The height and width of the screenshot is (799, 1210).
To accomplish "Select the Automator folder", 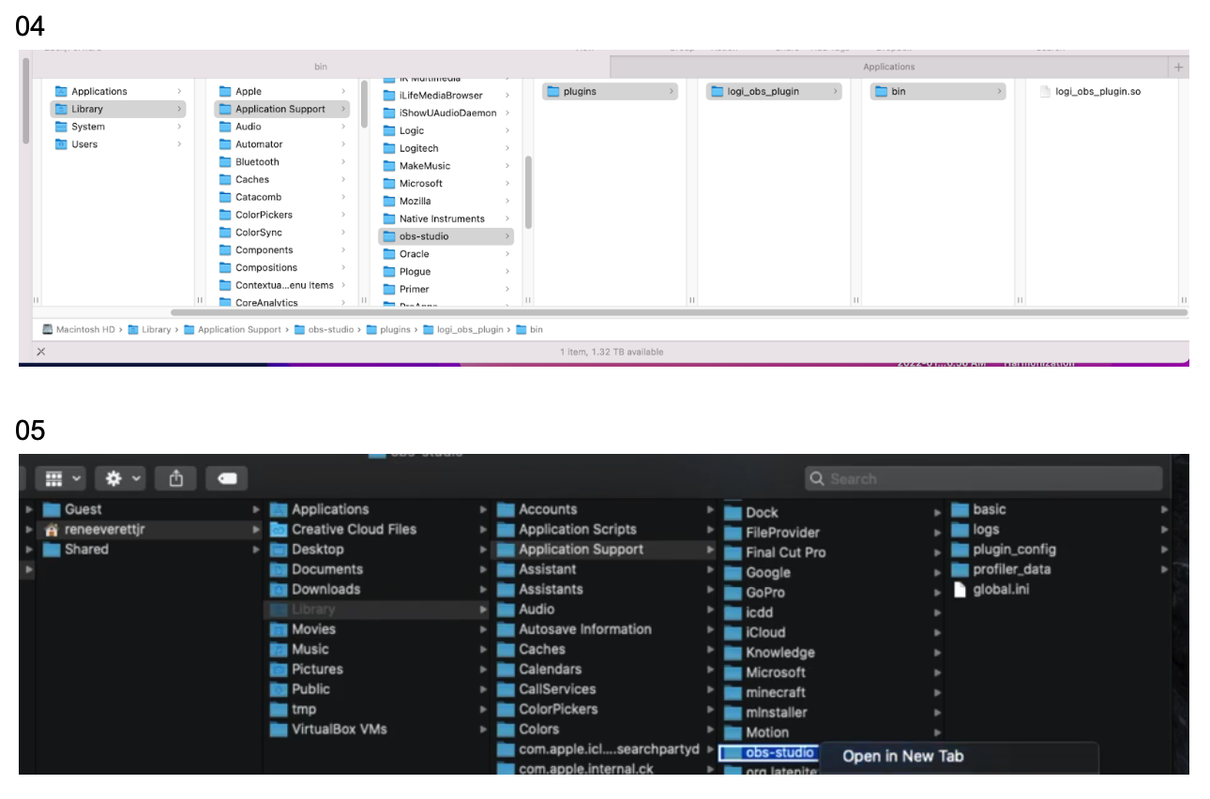I will (281, 144).
